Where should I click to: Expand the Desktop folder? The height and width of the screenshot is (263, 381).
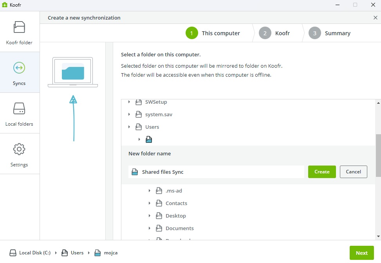pyautogui.click(x=150, y=216)
